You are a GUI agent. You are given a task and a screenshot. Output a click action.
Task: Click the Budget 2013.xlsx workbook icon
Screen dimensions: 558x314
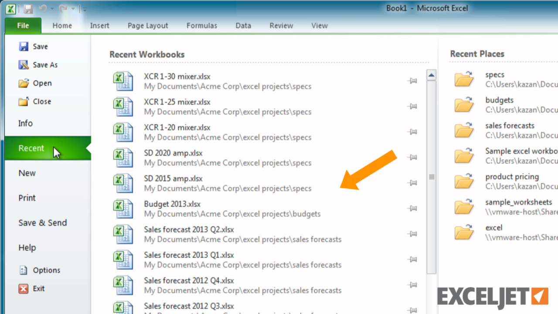pos(122,209)
